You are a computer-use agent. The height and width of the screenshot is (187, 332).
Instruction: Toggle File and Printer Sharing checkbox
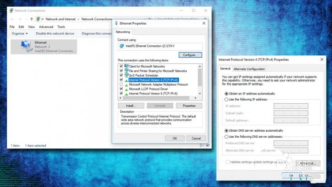pos(121,71)
